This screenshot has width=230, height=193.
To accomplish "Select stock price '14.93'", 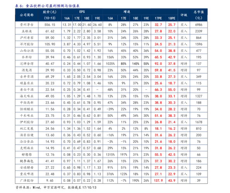I will click(x=50, y=142).
